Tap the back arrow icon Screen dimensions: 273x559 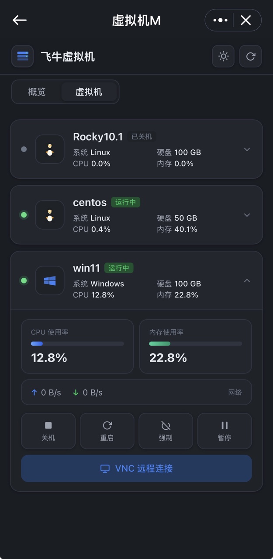click(x=20, y=20)
